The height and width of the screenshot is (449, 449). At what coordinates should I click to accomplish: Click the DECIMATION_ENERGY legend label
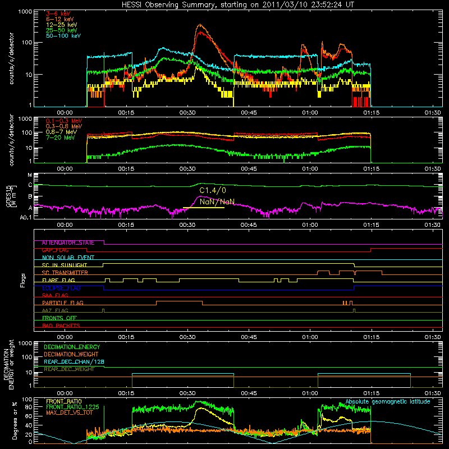coord(72,347)
